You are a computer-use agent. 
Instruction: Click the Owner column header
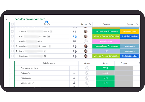pos(87,63)
